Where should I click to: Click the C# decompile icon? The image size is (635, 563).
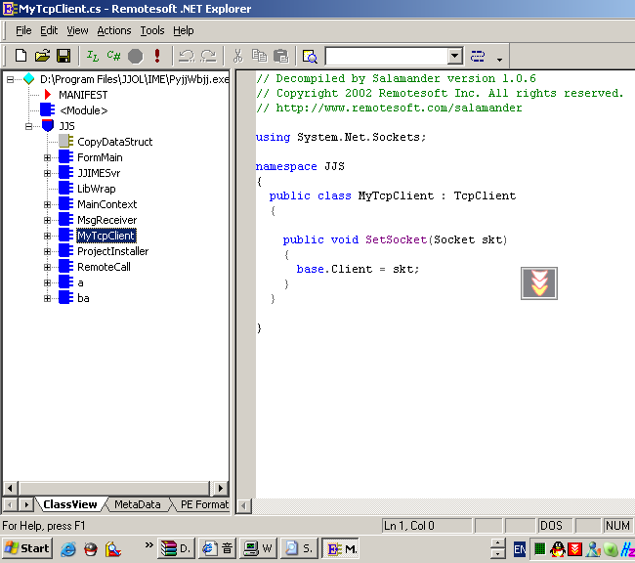(113, 56)
